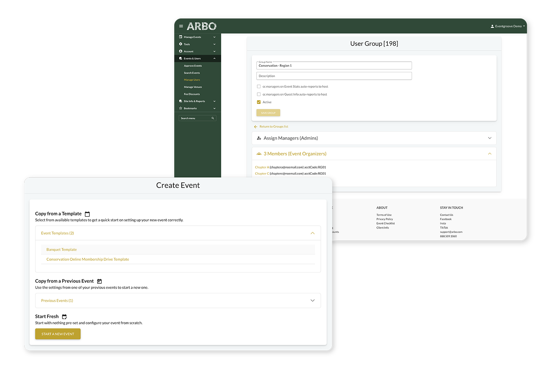Image resolution: width=542 pixels, height=369 pixels.
Task: Open TikTok footer link
Action: point(444,228)
